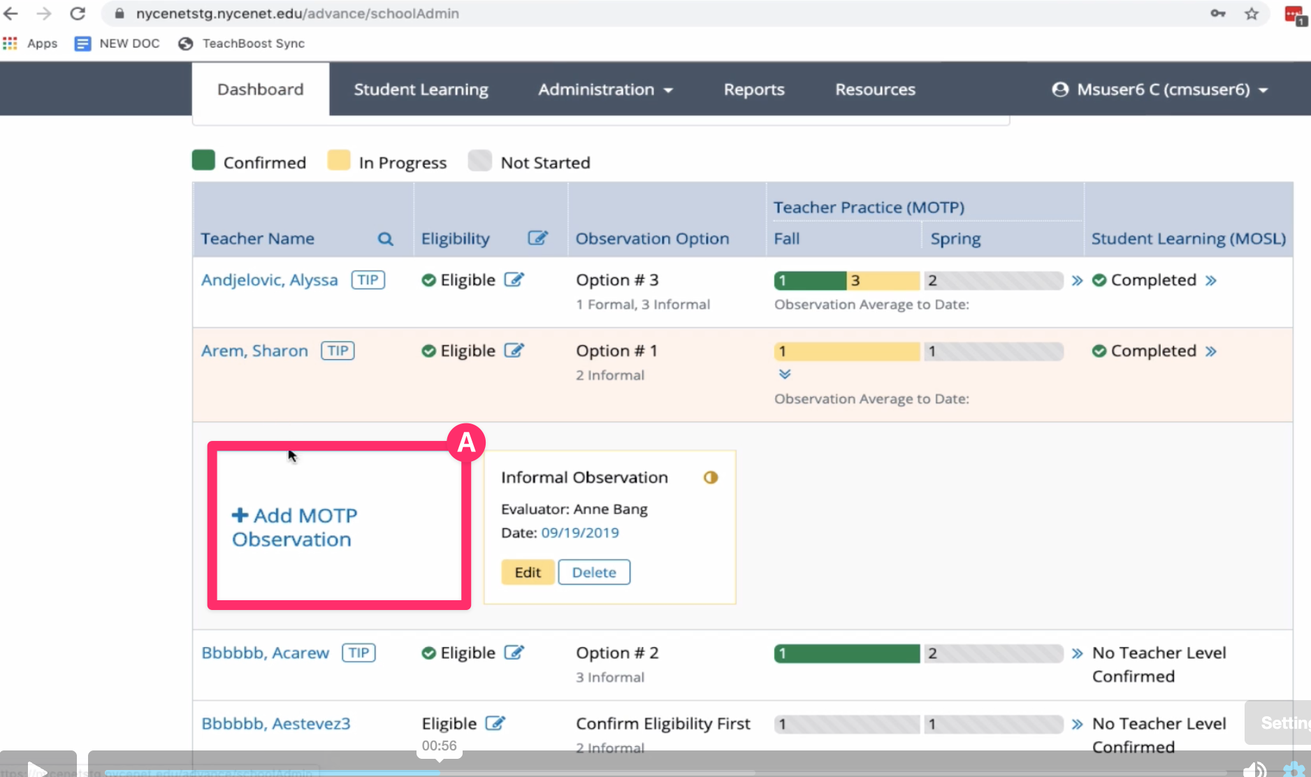This screenshot has height=777, width=1311.
Task: Open the Msuser6 C user account menu
Action: point(1160,89)
